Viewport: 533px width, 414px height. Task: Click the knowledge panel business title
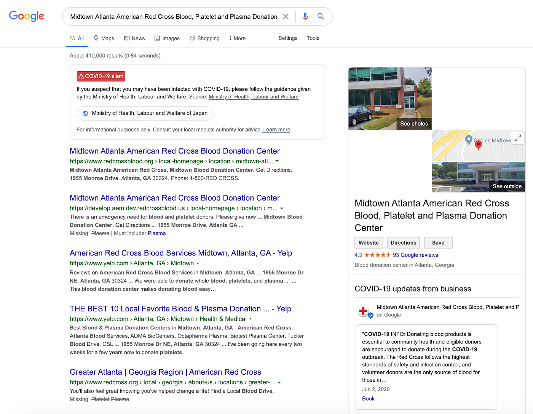click(432, 215)
